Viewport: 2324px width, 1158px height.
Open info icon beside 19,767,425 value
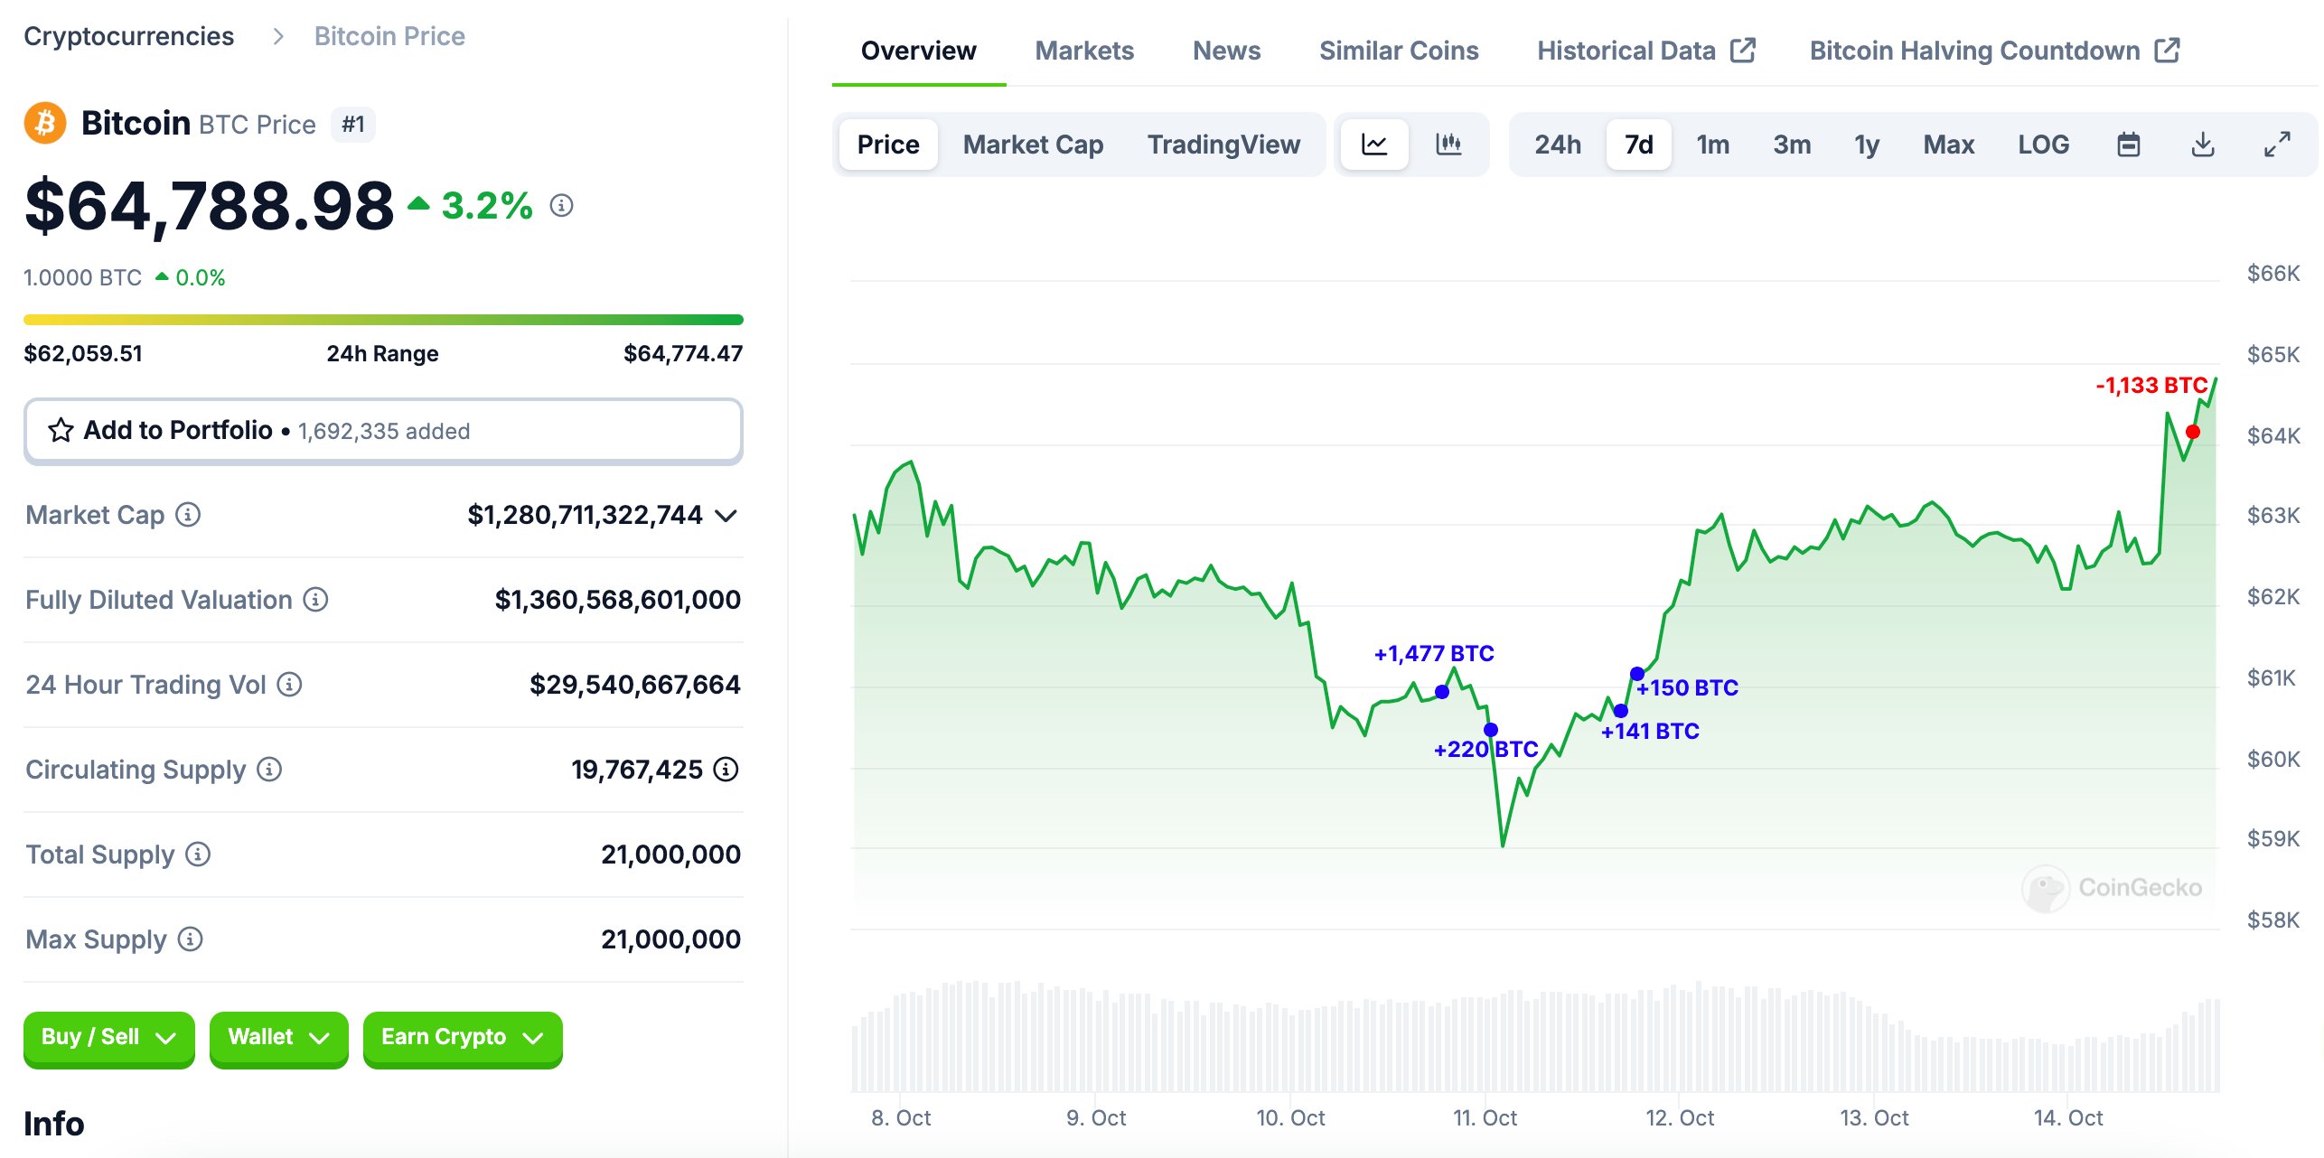point(726,770)
